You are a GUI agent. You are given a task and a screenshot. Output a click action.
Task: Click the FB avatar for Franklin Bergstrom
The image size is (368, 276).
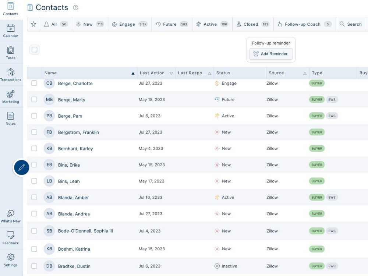[49, 132]
